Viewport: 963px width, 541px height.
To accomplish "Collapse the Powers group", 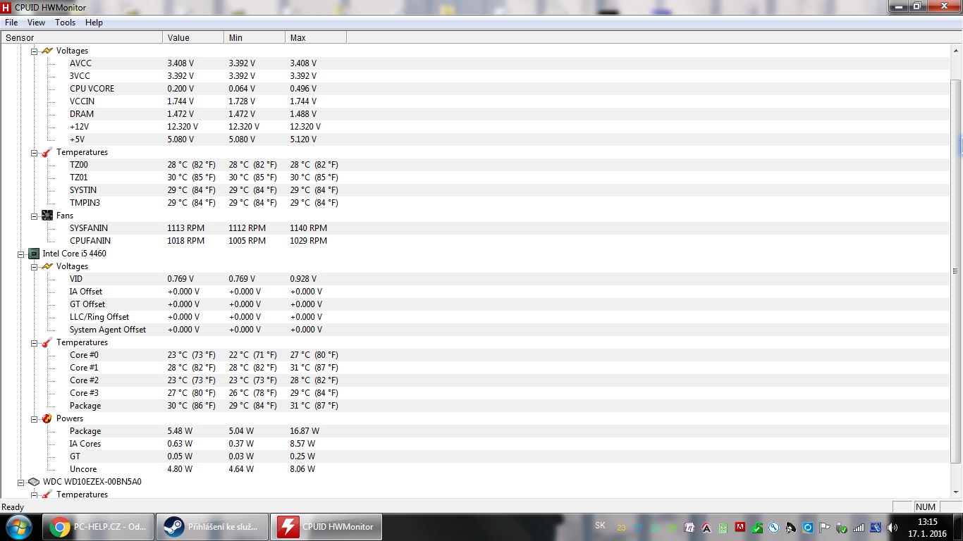I will click(x=34, y=418).
